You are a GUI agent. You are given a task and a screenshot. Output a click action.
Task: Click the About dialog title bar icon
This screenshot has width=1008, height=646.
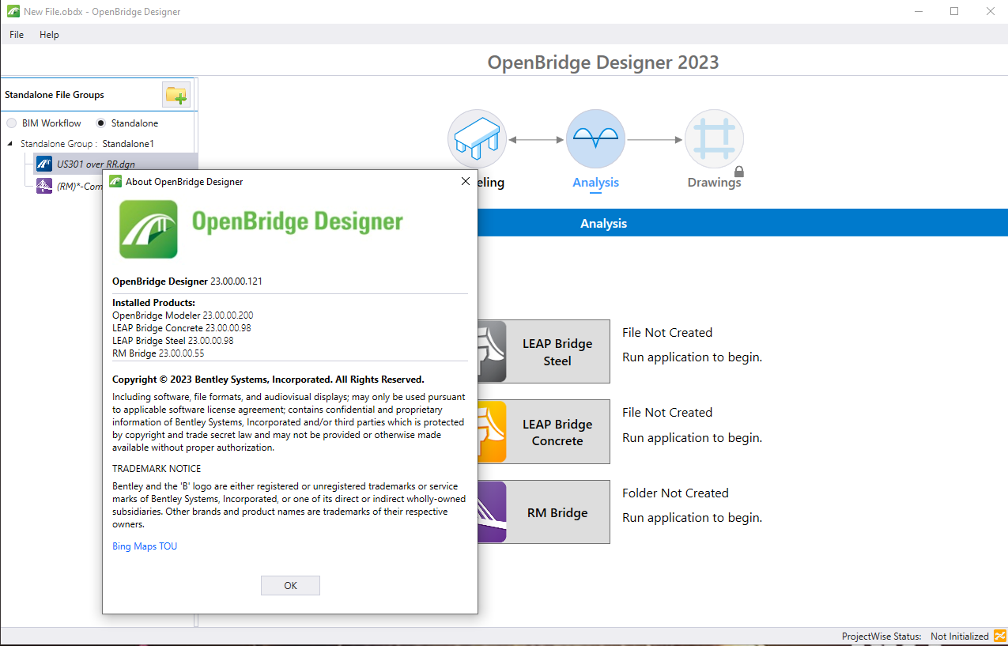point(115,181)
